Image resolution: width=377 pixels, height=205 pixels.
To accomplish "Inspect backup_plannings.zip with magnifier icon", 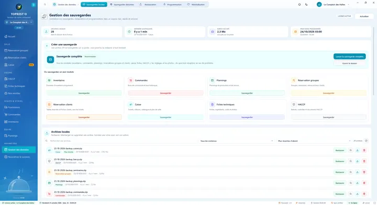I will [350, 183].
